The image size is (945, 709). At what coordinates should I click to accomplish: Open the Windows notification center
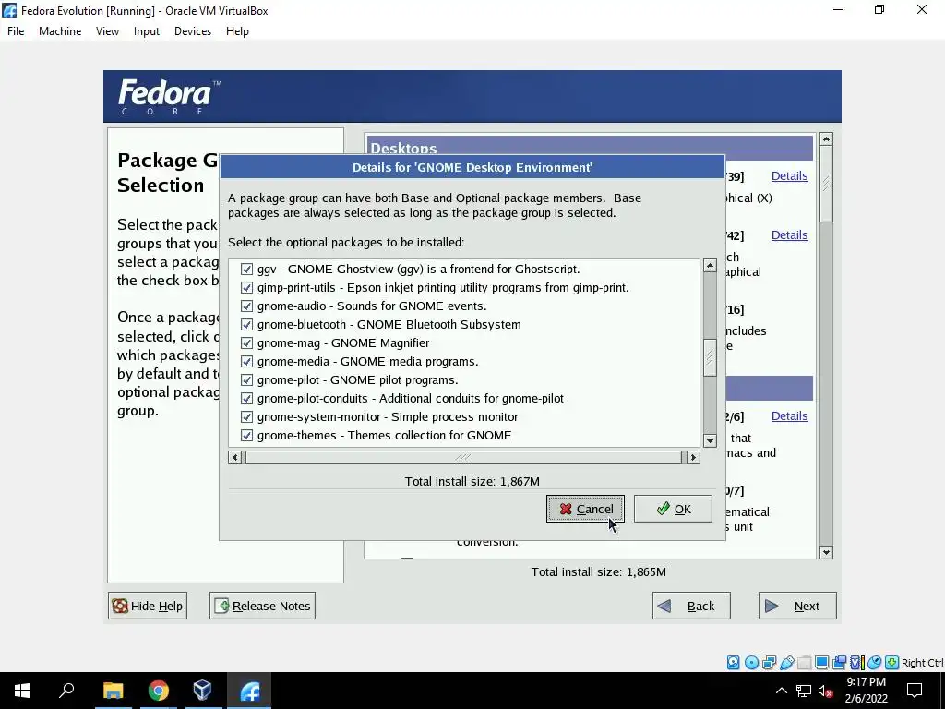pos(915,691)
